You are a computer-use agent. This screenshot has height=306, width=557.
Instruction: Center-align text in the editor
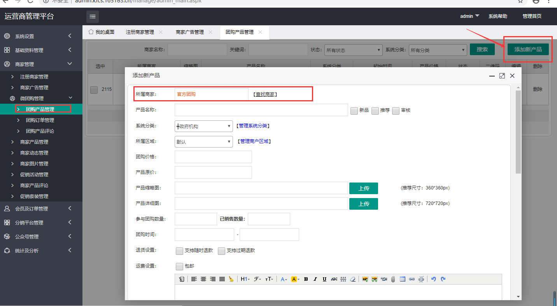click(203, 279)
